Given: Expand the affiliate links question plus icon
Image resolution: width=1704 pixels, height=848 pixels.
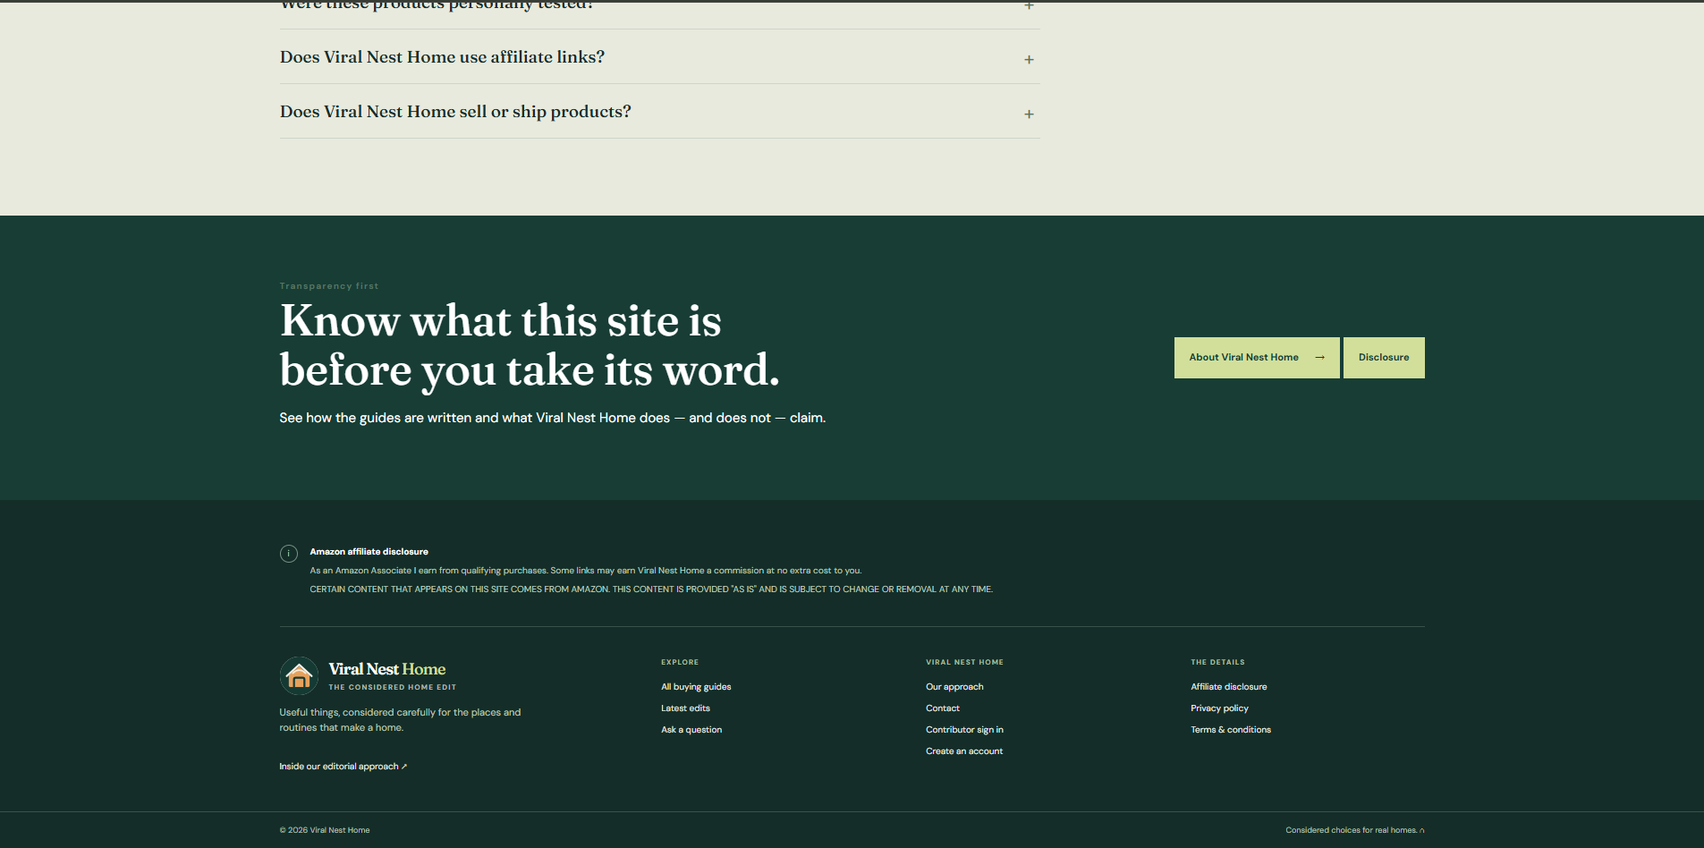Looking at the screenshot, I should (x=1029, y=59).
